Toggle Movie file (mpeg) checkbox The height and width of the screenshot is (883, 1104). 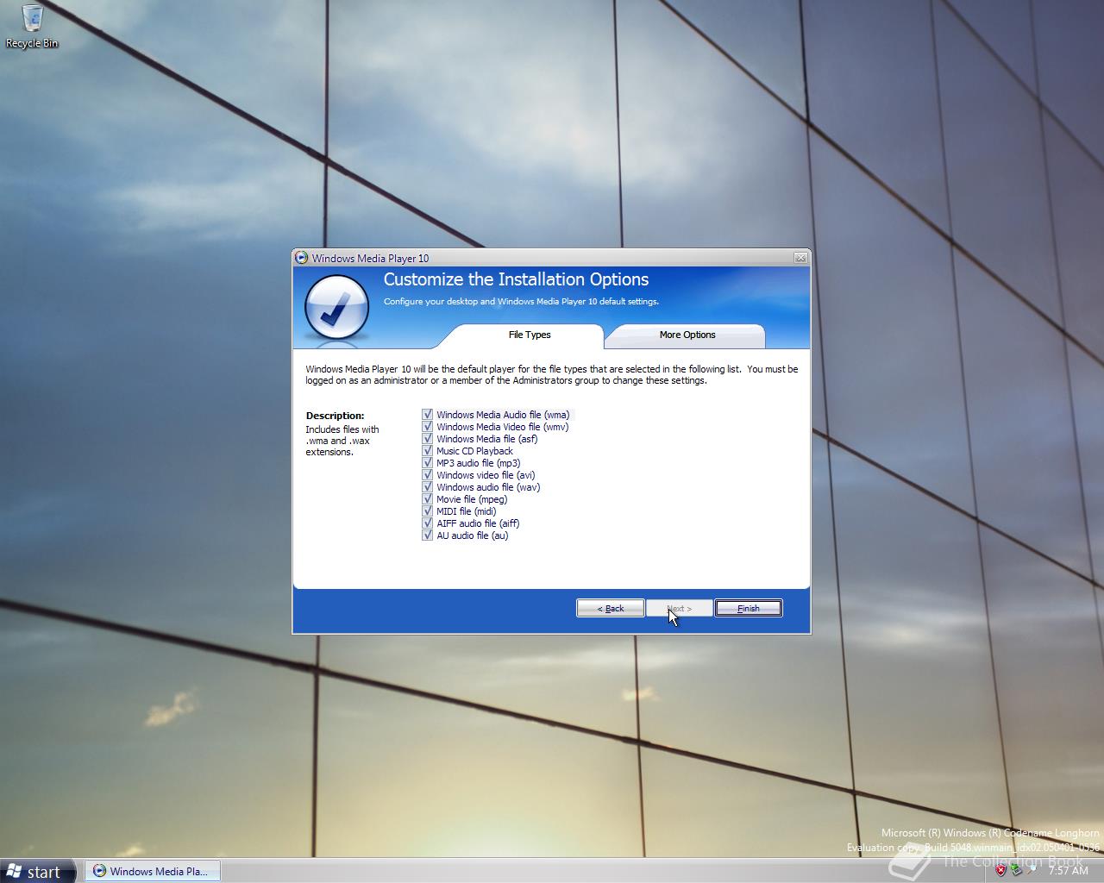click(427, 499)
